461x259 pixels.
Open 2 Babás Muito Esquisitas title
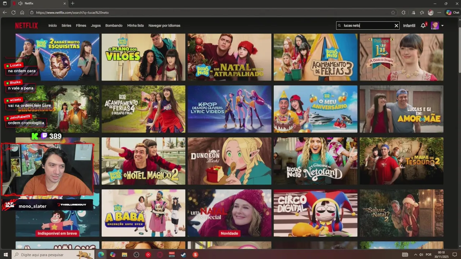click(57, 57)
